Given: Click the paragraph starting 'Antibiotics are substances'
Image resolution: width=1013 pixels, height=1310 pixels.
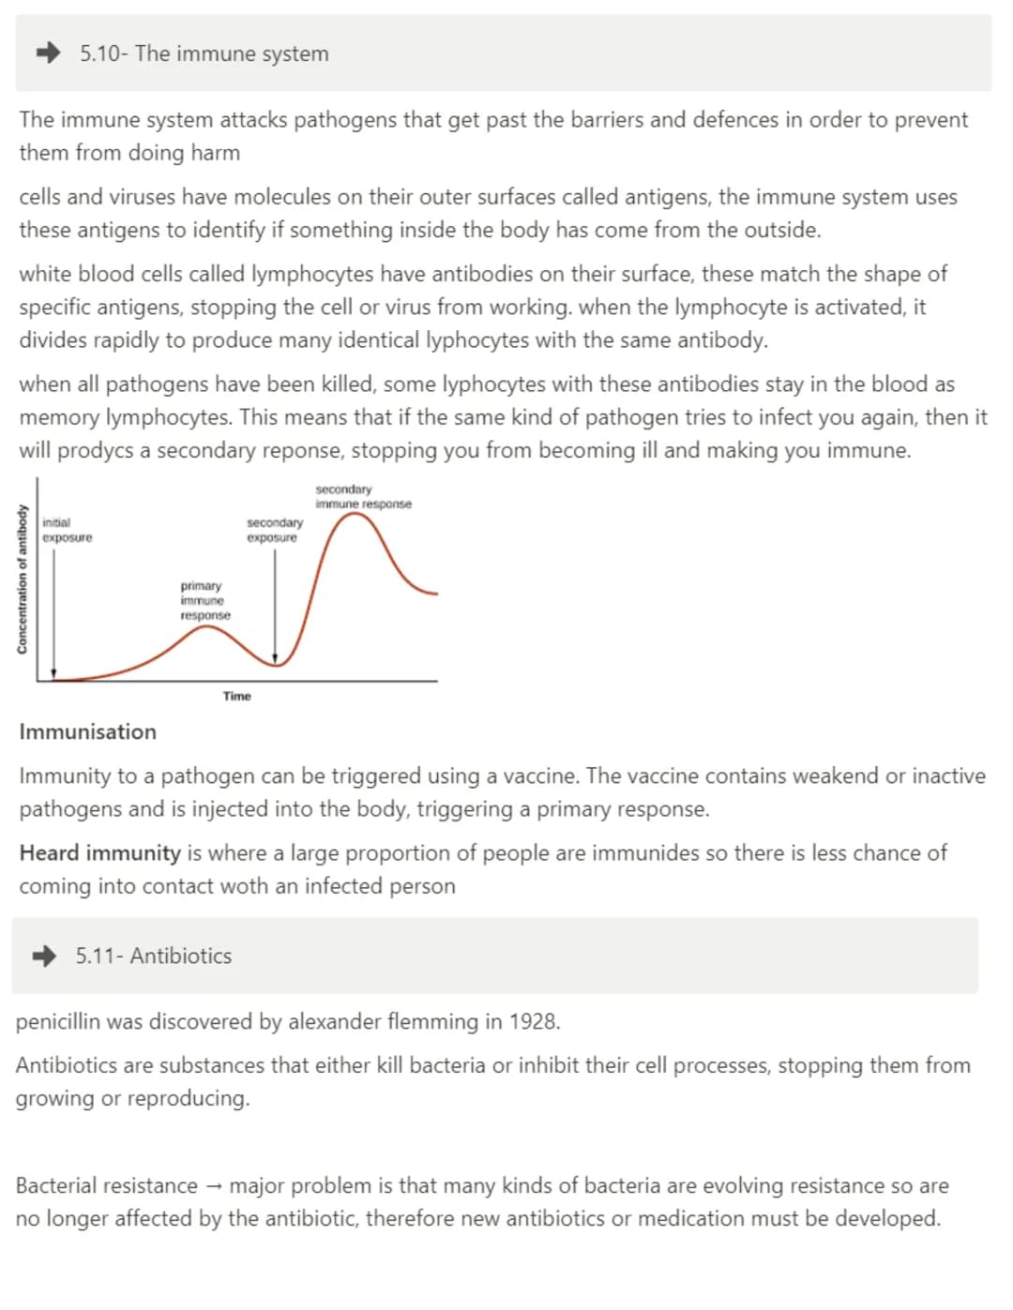Looking at the screenshot, I should point(492,1081).
